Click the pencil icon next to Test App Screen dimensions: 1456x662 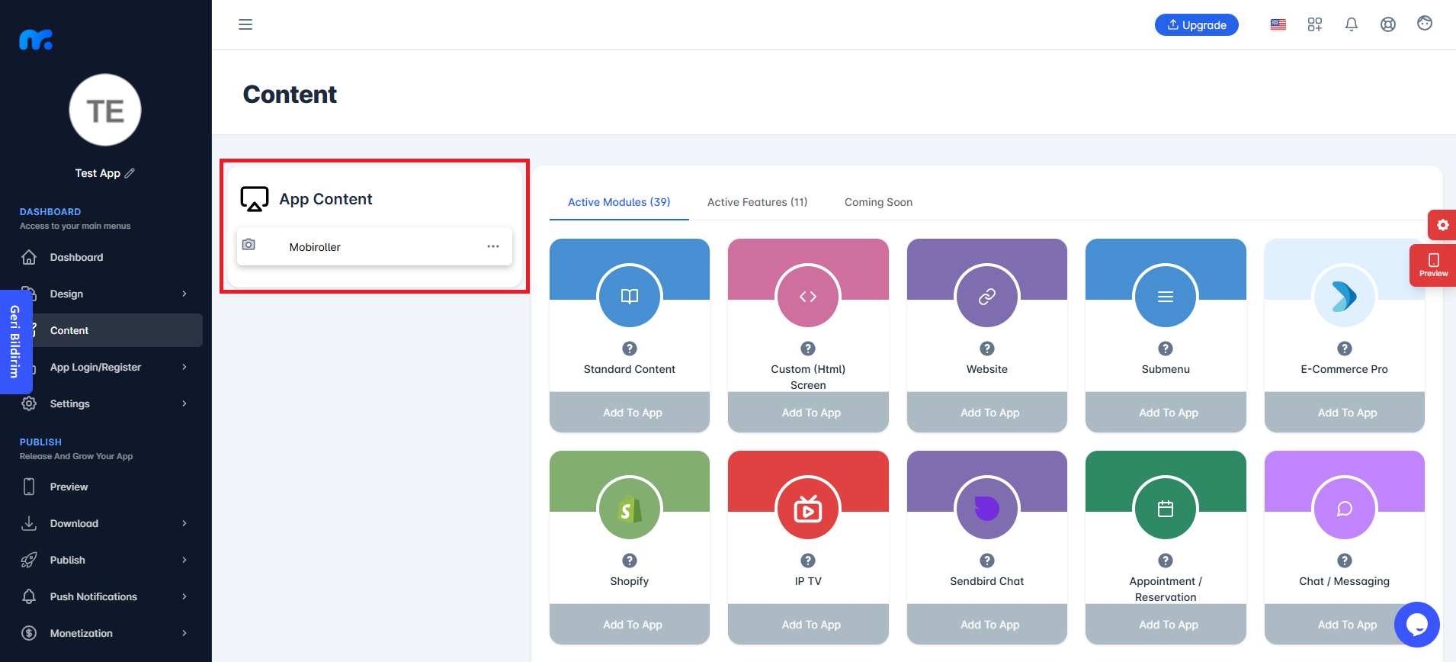click(x=130, y=173)
